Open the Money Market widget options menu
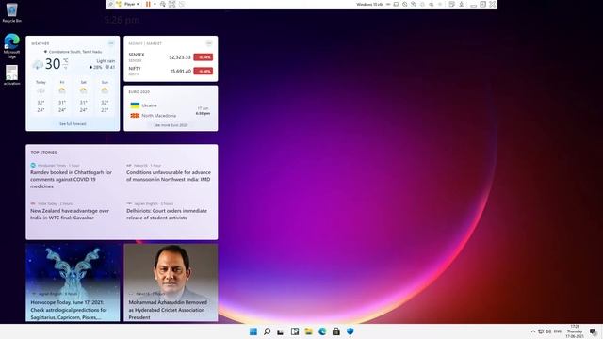603x339 pixels. point(209,43)
